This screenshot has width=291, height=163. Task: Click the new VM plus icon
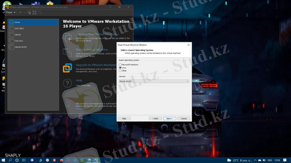(67, 37)
